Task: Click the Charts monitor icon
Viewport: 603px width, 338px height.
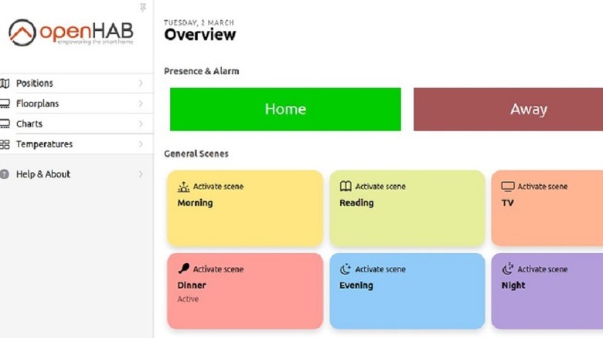Action: 5,124
